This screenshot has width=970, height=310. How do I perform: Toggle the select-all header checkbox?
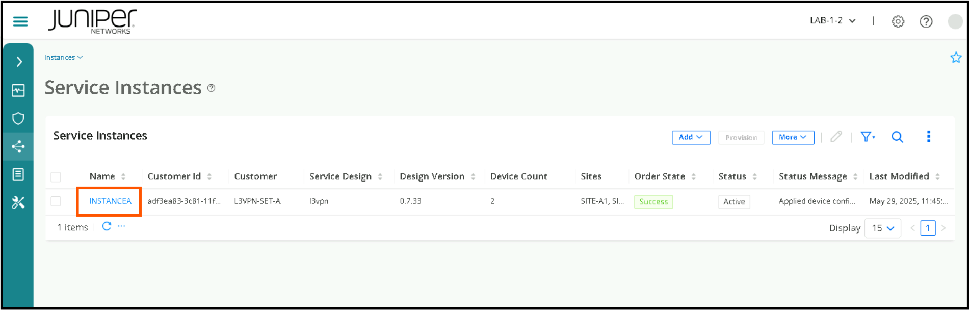point(56,177)
